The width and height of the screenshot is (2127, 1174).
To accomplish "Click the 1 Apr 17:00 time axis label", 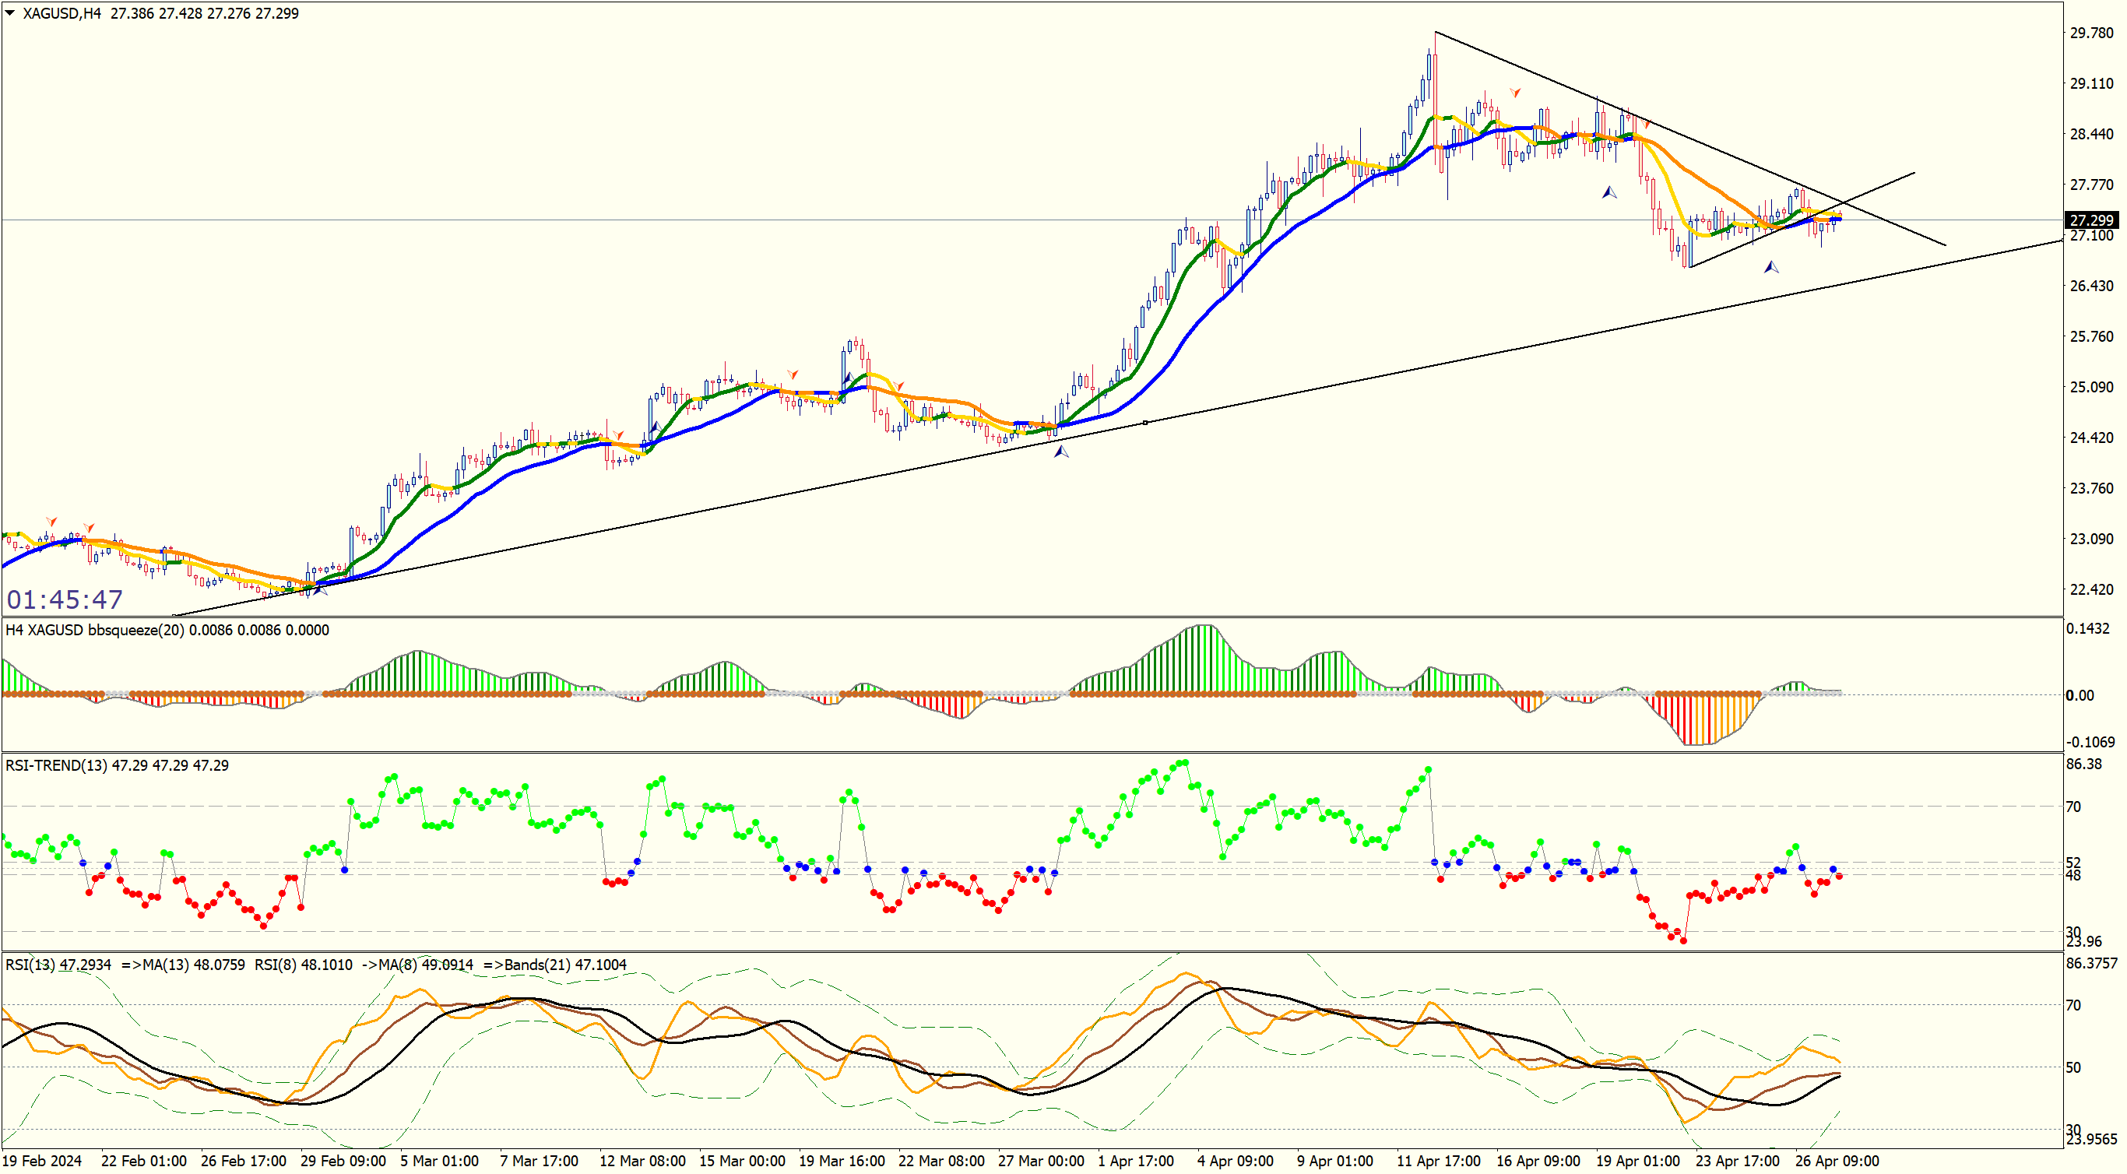I will point(1135,1161).
